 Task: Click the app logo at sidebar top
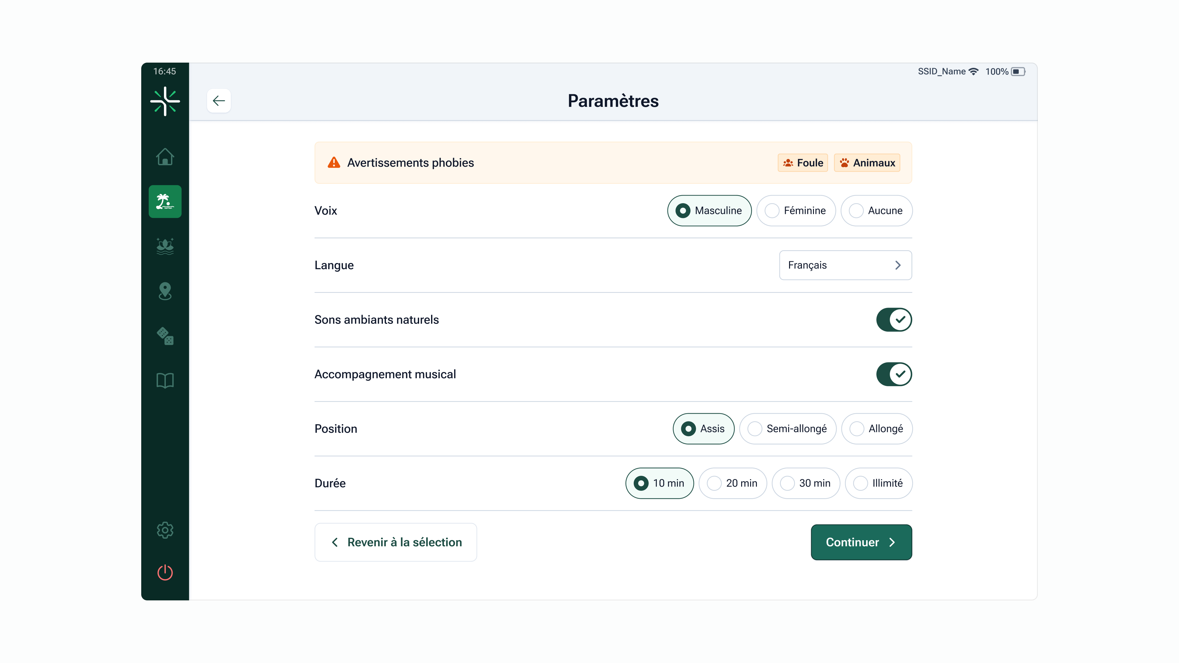click(x=165, y=101)
